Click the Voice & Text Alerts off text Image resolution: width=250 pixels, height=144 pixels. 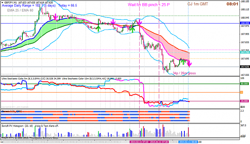click(x=47, y=126)
